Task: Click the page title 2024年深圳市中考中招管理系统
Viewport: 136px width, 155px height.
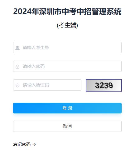Action: 67,12
